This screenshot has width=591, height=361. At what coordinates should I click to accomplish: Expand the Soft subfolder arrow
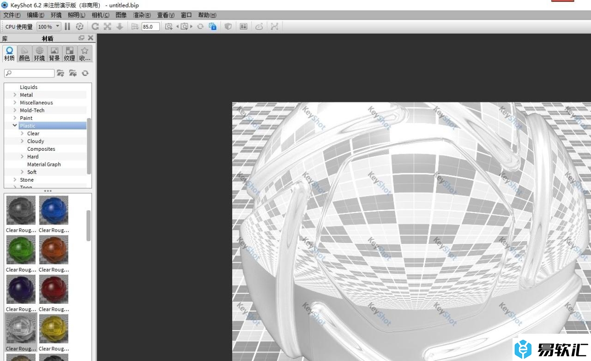pos(22,172)
